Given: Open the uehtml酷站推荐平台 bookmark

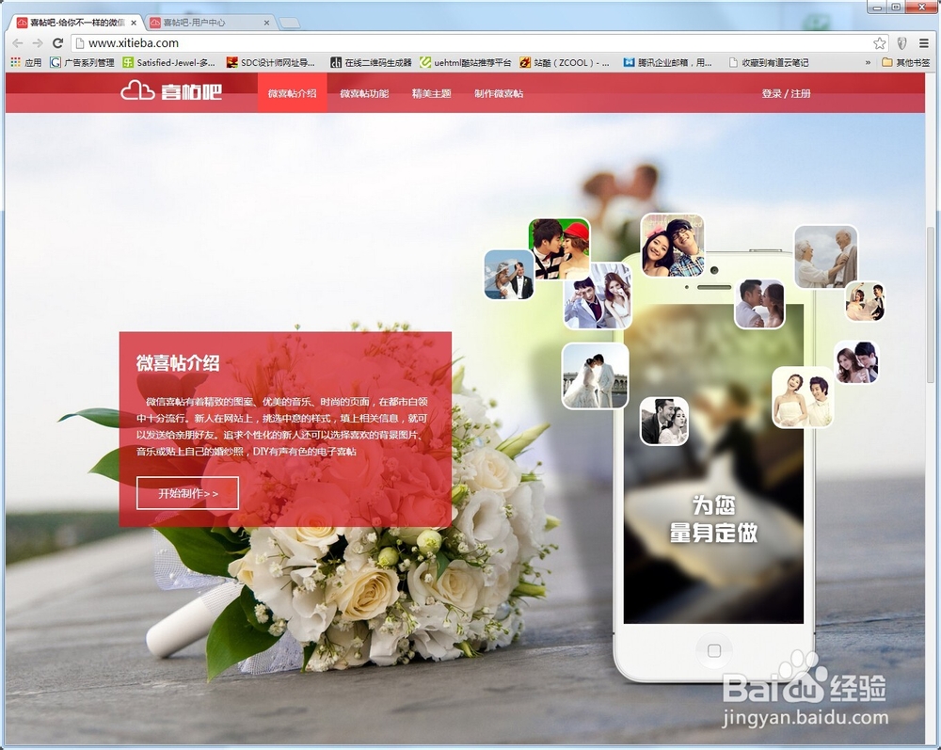Looking at the screenshot, I should click(x=466, y=62).
